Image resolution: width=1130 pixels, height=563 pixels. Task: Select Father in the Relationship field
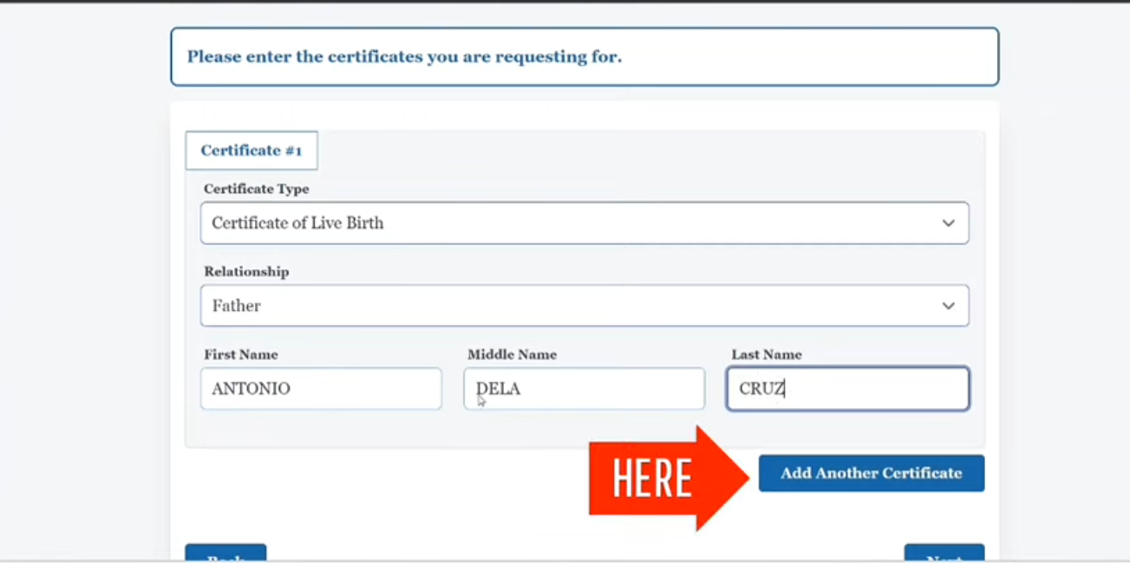(235, 305)
